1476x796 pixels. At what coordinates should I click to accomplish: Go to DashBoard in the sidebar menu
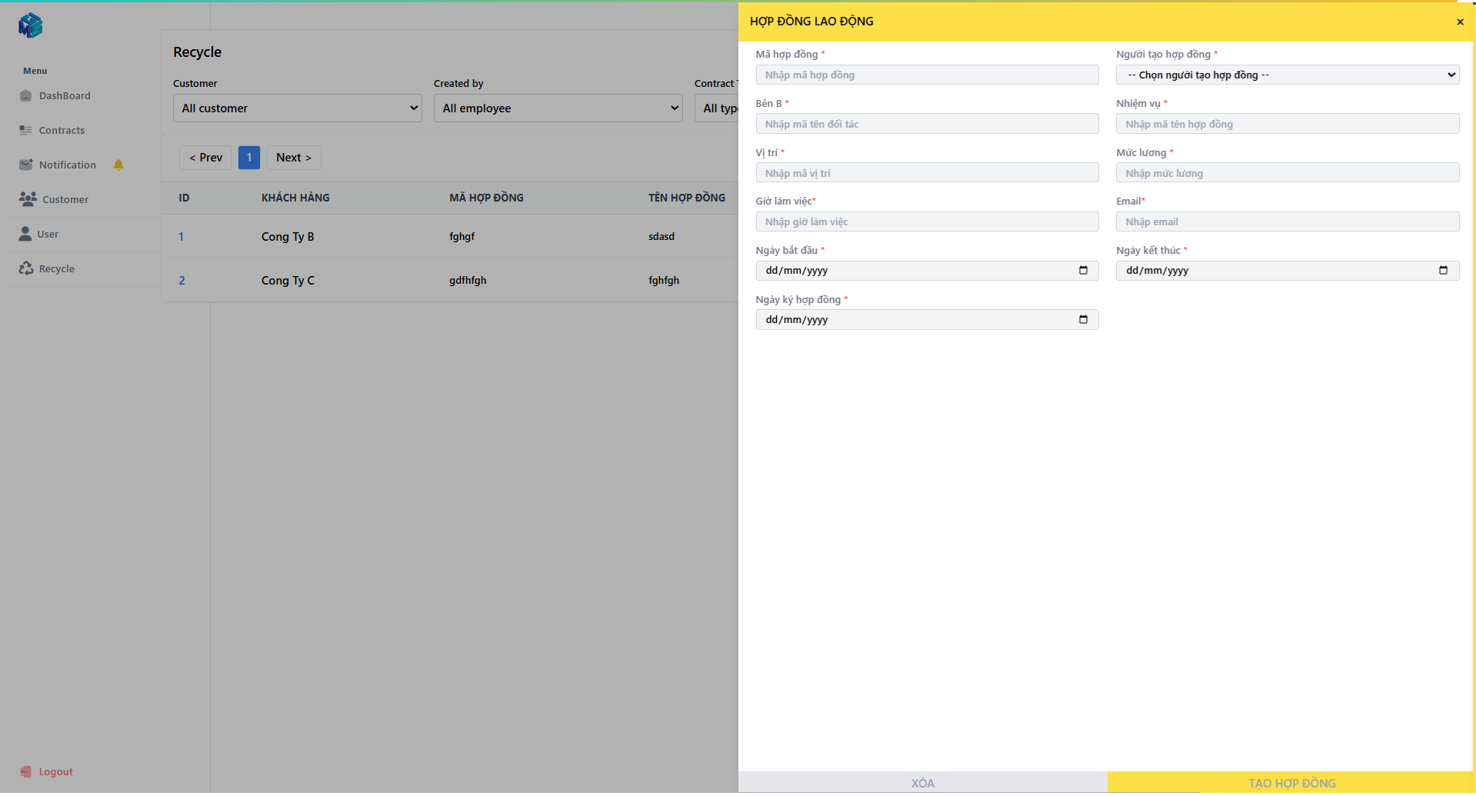[x=65, y=96]
